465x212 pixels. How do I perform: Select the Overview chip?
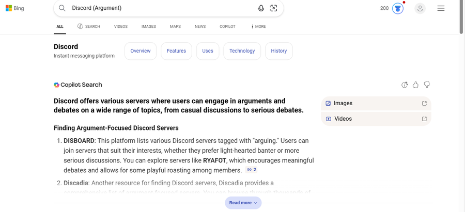click(141, 51)
